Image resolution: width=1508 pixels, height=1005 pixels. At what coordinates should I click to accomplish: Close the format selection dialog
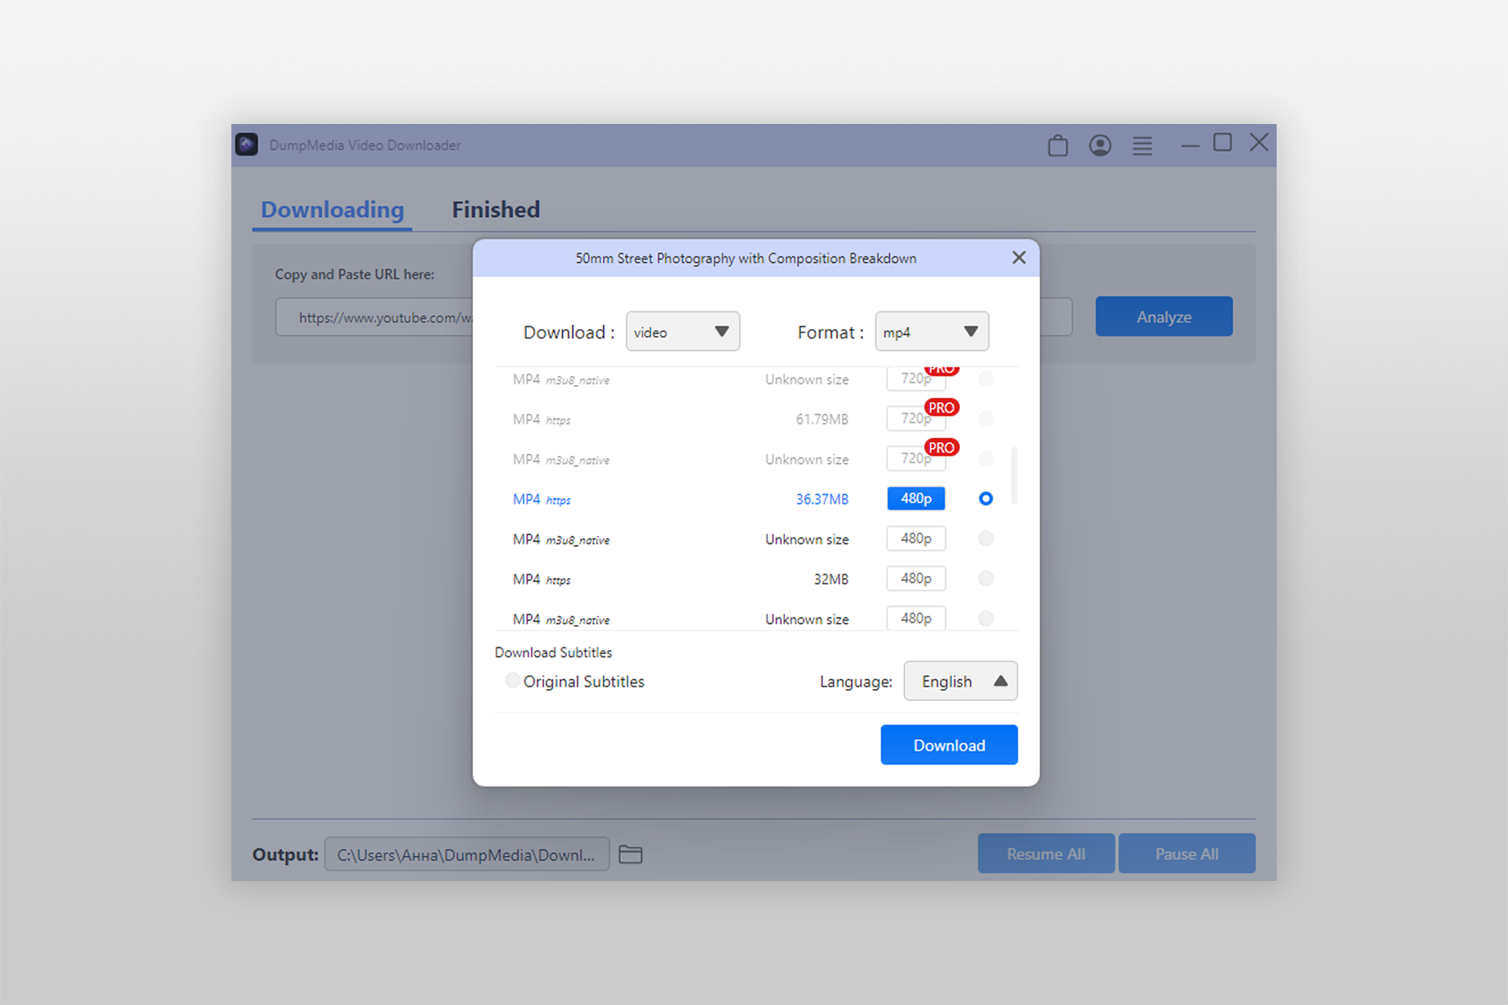pos(1019,258)
